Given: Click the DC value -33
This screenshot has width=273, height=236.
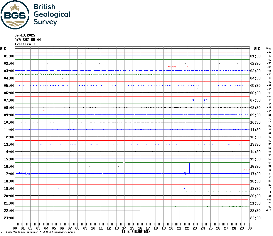Looking at the screenshot, I should (269, 111).
